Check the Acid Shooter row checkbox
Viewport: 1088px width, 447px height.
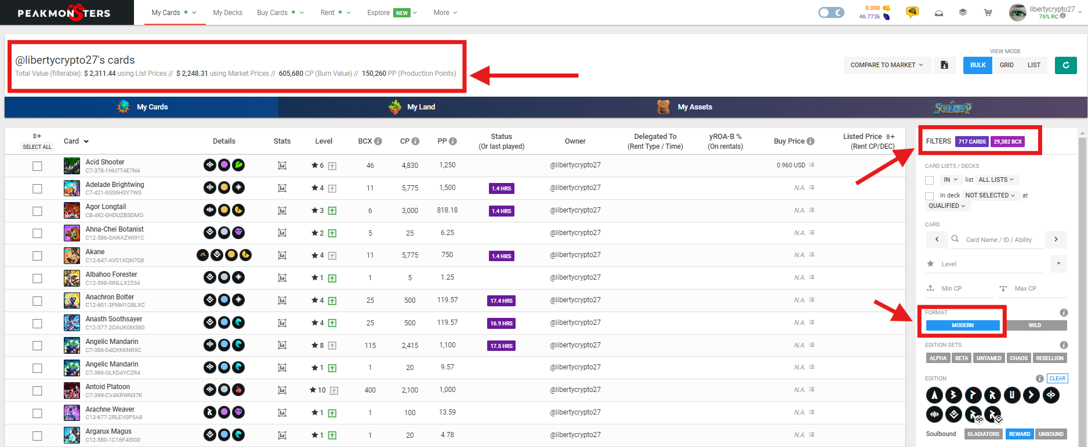37,166
